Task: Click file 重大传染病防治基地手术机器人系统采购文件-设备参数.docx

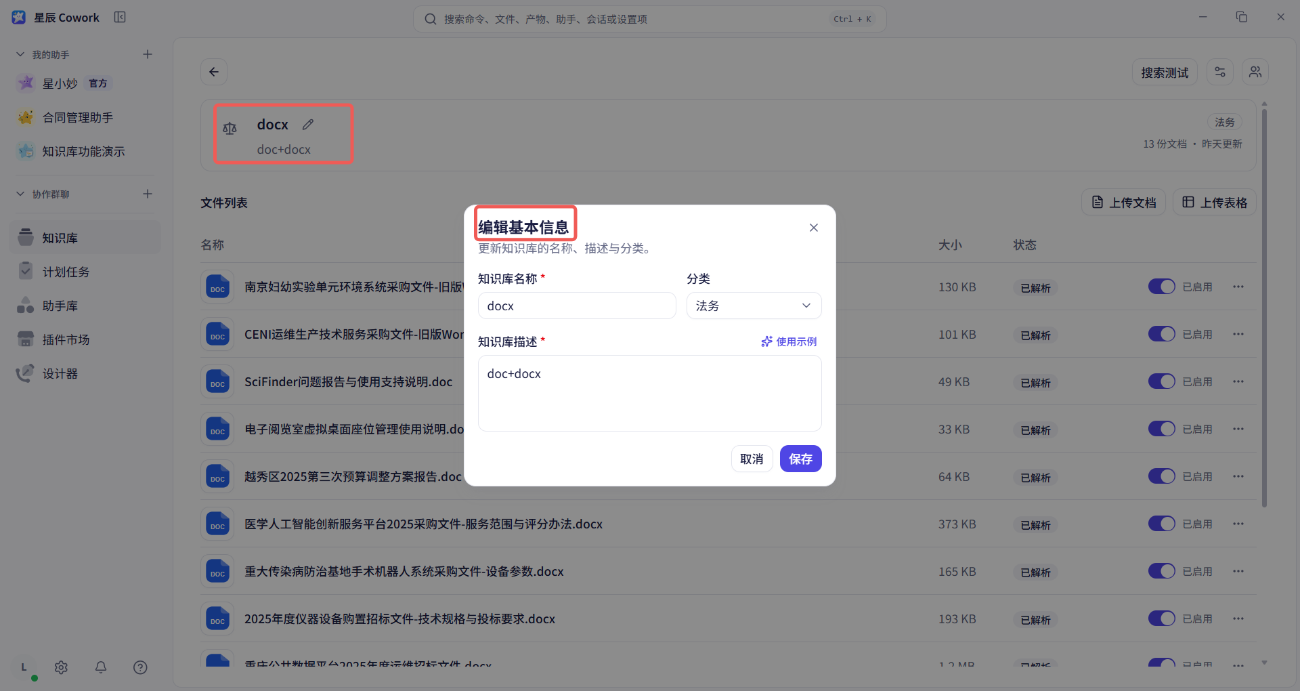Action: [404, 571]
